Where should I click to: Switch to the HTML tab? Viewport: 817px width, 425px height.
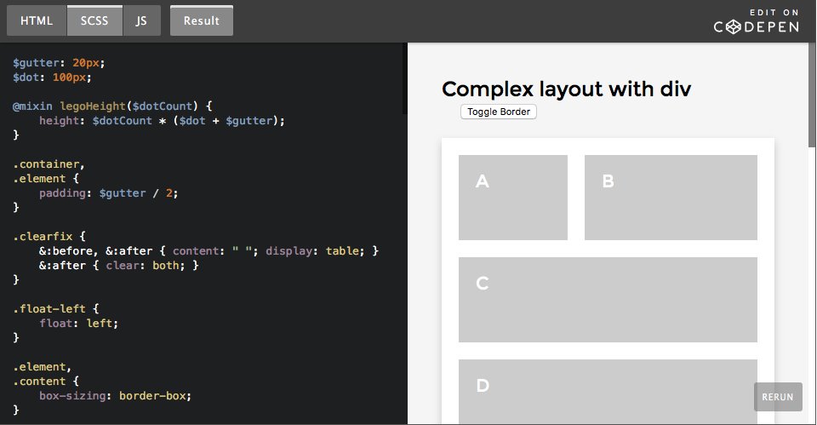coord(37,20)
